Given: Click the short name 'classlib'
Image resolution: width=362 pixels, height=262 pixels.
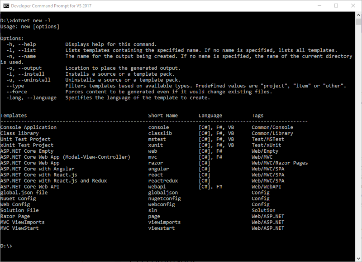Looking at the screenshot, I should point(160,133).
